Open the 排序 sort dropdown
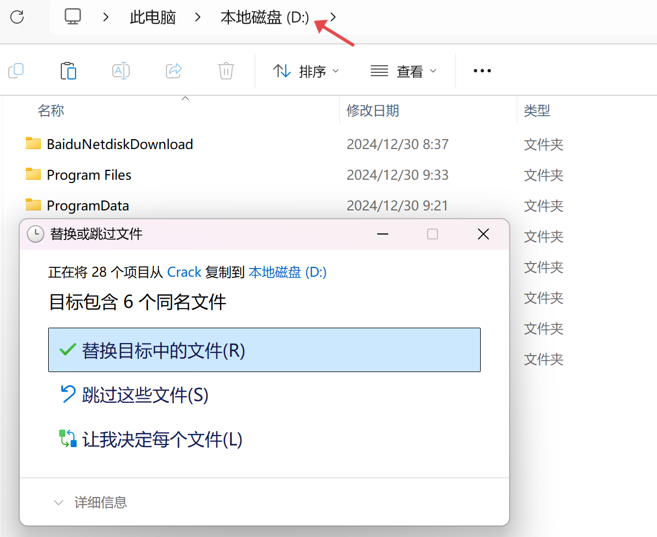This screenshot has height=537, width=657. click(306, 71)
